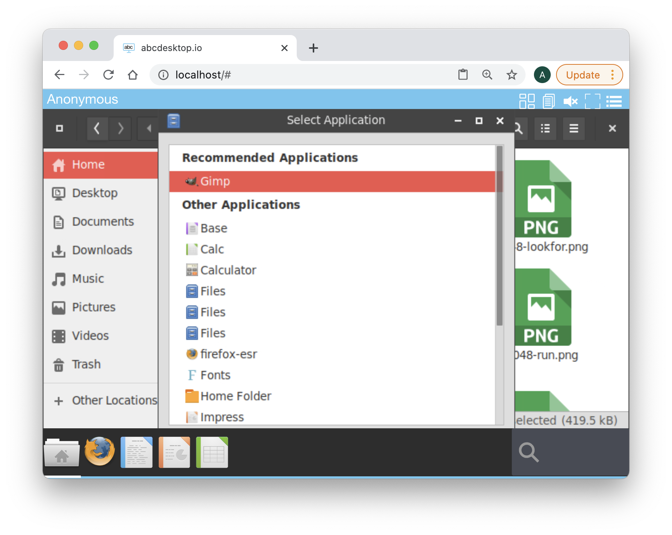Click the Fonts letter F icon
Image resolution: width=672 pixels, height=535 pixels.
[x=192, y=375]
